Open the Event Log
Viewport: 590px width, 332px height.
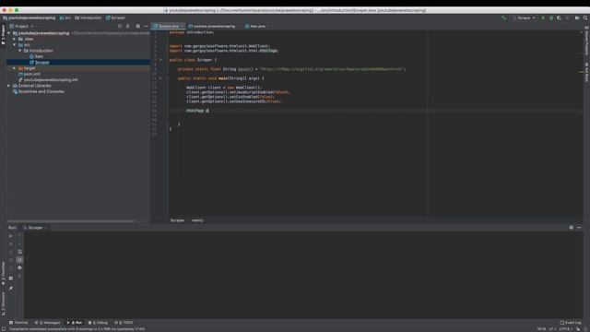pos(571,323)
